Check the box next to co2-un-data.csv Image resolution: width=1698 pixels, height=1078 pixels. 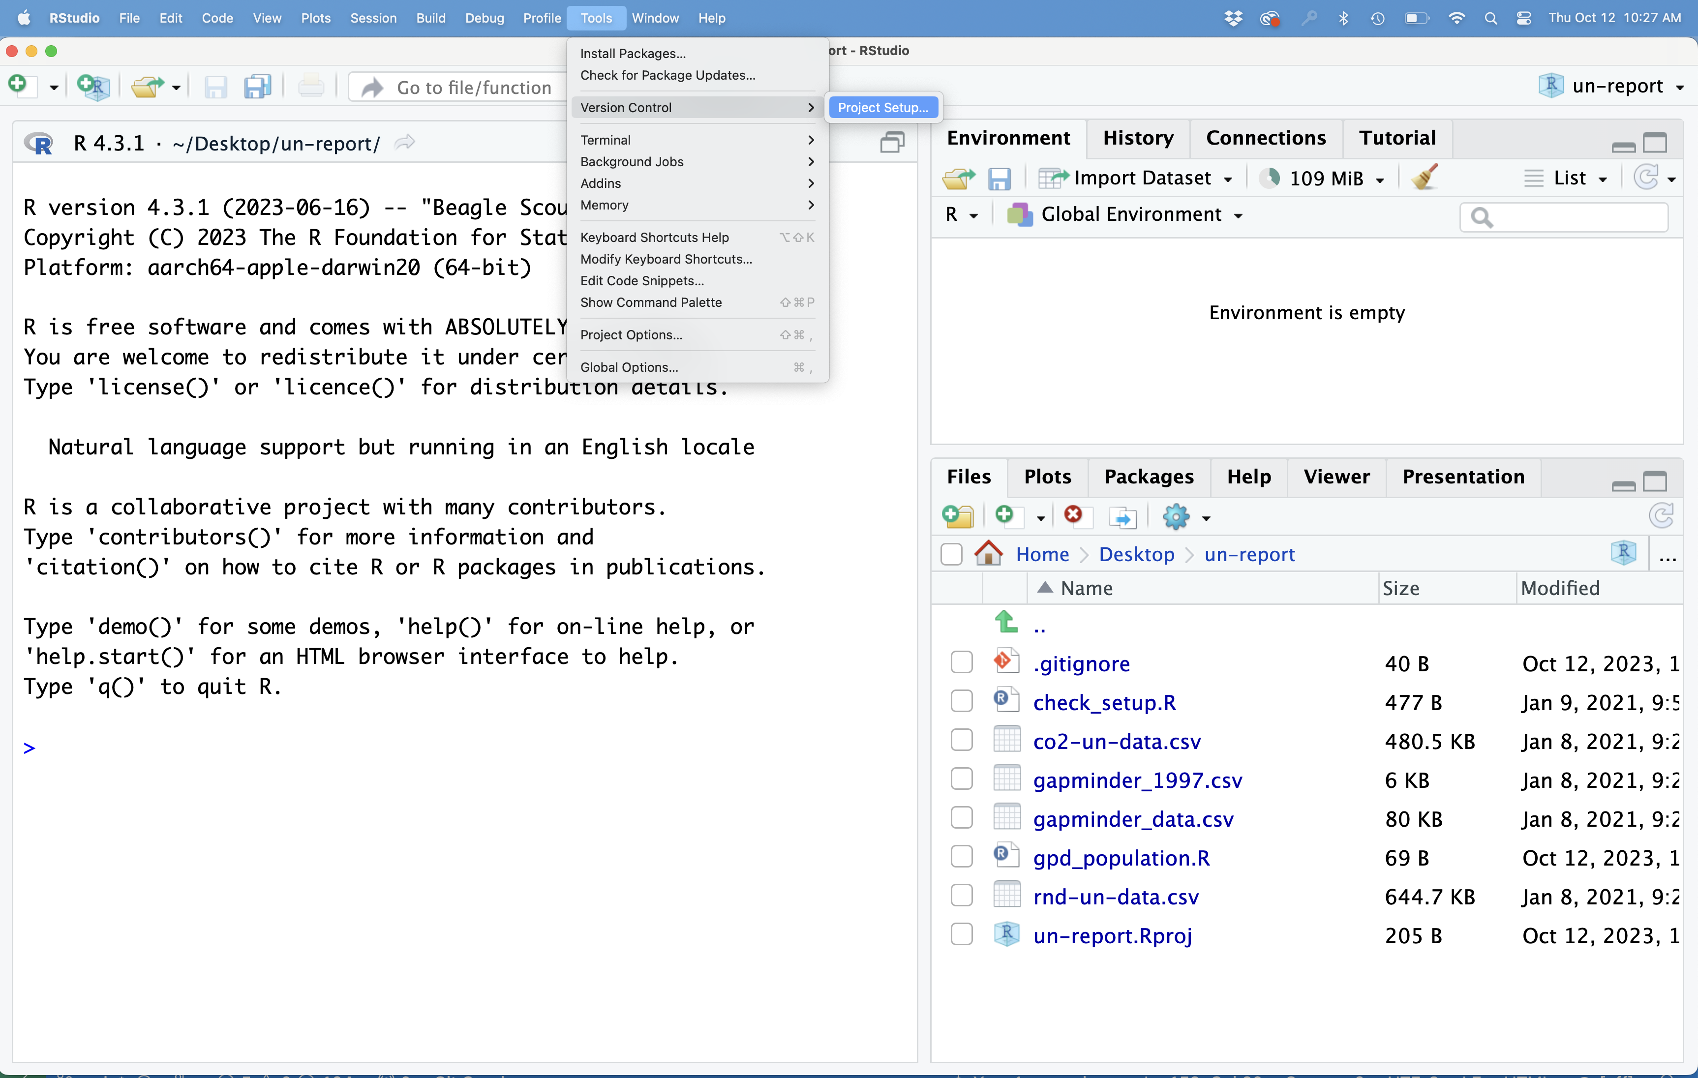pyautogui.click(x=962, y=740)
